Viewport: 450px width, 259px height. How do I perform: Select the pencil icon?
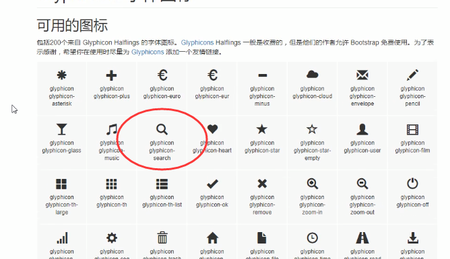coord(413,75)
